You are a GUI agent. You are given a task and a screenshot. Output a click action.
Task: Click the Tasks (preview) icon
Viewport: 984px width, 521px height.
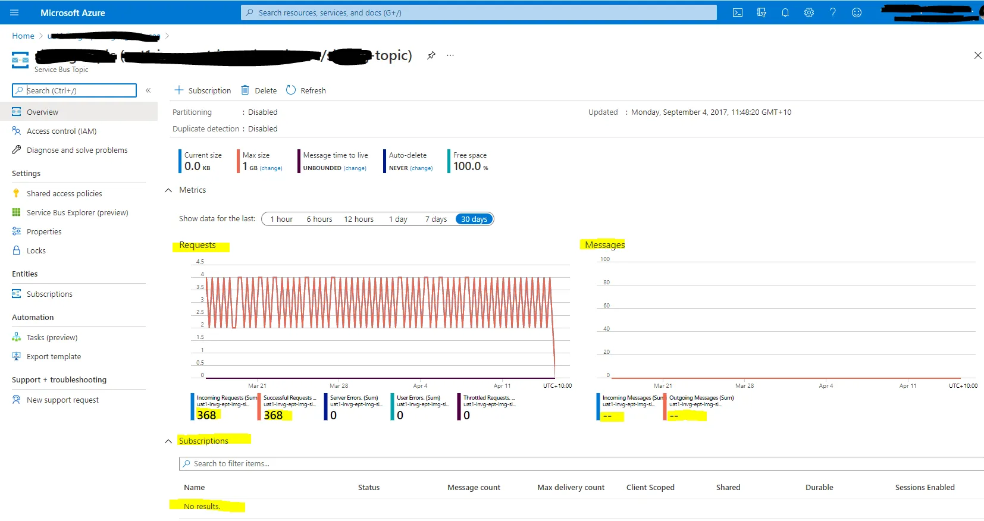[x=17, y=337]
